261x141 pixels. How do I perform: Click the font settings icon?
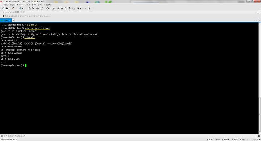[53, 8]
